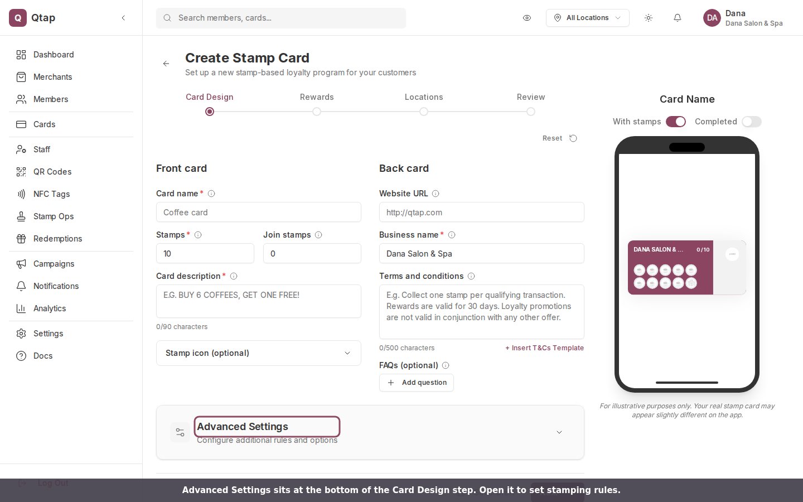Open the DA user avatar menu
The width and height of the screenshot is (803, 502).
point(712,18)
